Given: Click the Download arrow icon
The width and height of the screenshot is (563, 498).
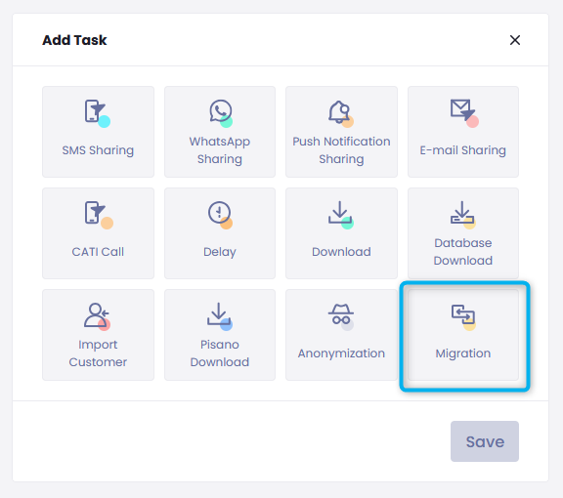Looking at the screenshot, I should pyautogui.click(x=341, y=215).
